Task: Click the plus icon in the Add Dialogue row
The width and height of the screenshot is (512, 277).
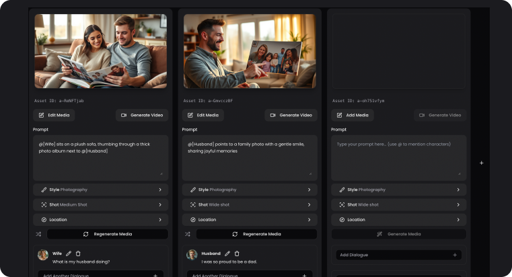Action: [455, 255]
